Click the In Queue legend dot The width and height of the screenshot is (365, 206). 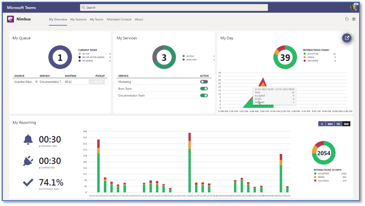[x=80, y=61]
